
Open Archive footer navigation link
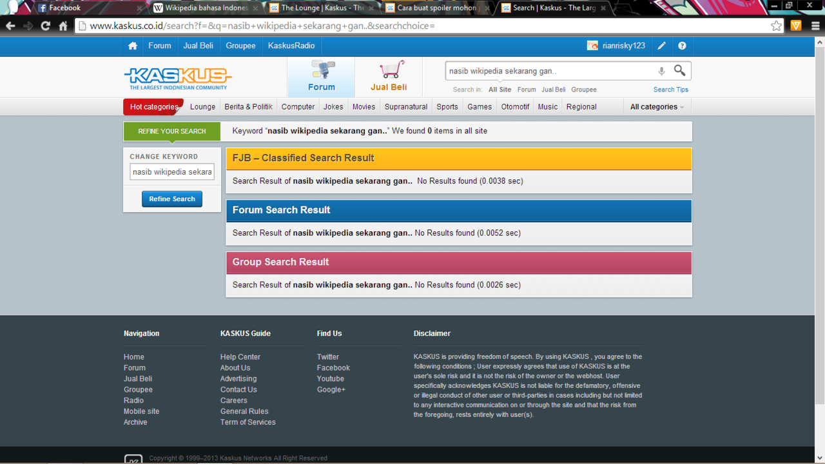point(135,422)
